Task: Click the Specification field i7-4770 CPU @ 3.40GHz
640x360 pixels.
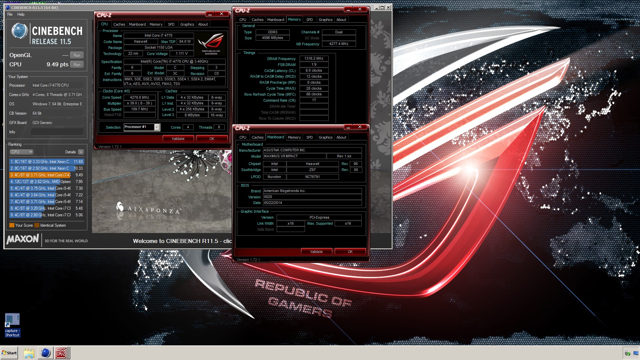Action: (x=174, y=61)
